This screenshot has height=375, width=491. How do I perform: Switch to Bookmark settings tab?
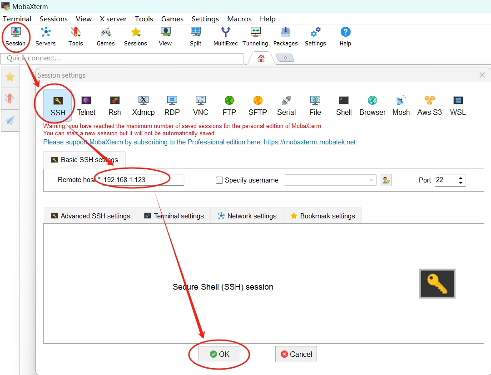[x=322, y=216]
